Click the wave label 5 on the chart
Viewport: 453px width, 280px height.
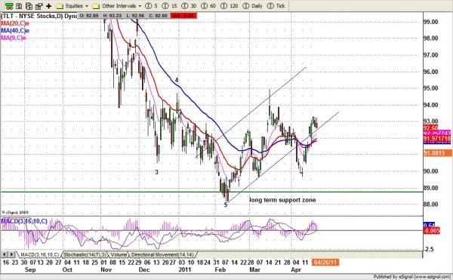coord(226,205)
